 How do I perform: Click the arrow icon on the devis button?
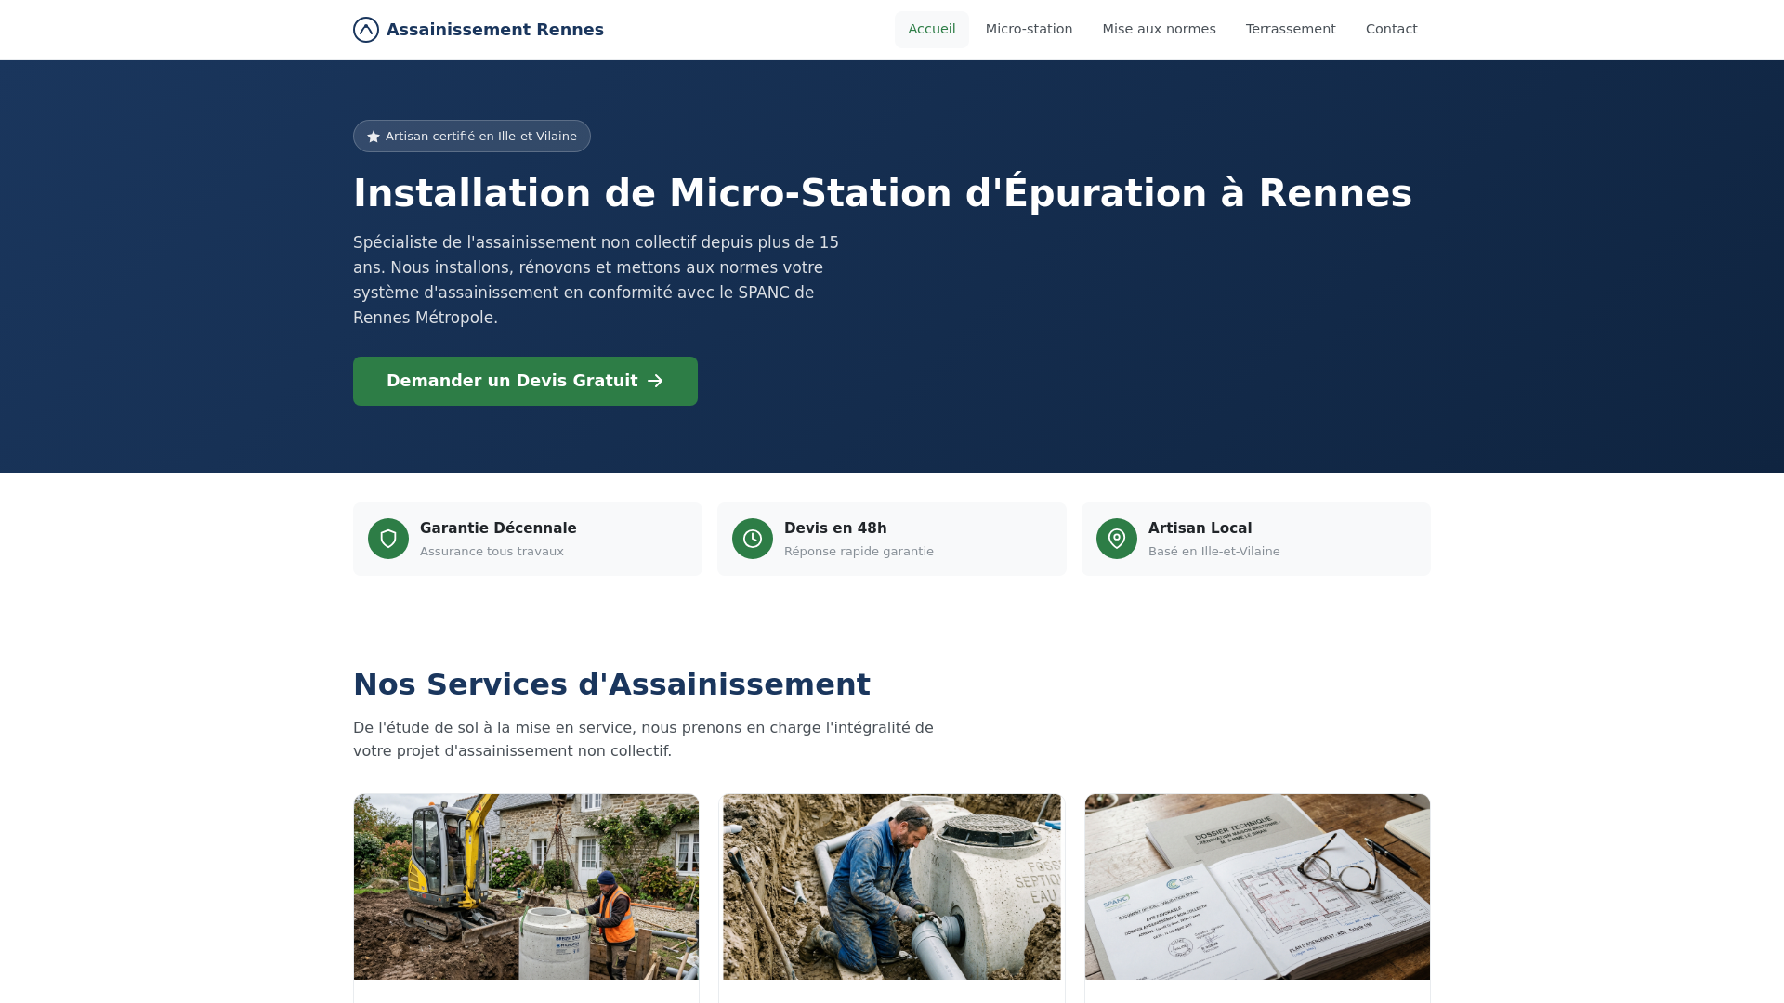point(655,381)
